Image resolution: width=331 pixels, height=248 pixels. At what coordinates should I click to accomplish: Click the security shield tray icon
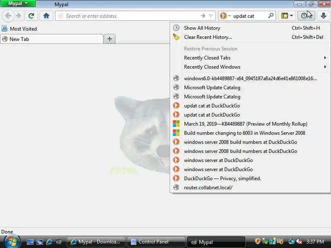pyautogui.click(x=257, y=241)
